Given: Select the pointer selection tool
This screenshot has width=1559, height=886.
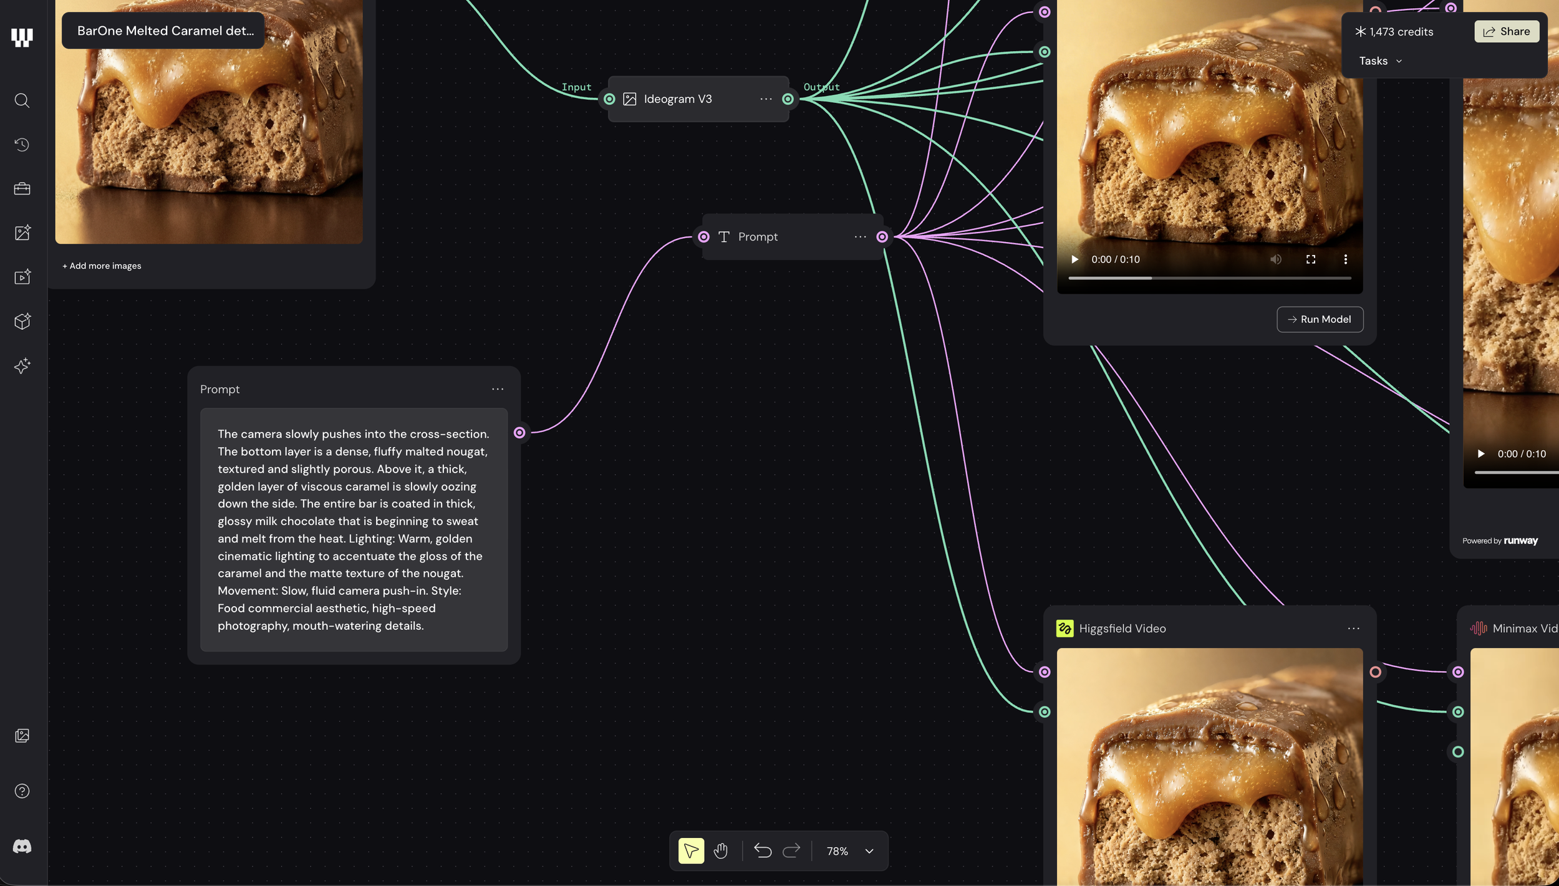Looking at the screenshot, I should (691, 851).
